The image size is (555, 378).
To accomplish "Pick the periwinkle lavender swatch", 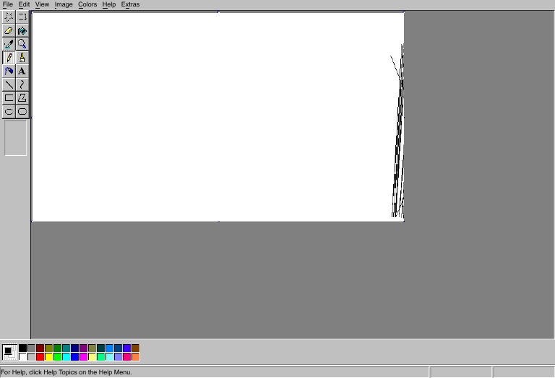I will 119,357.
